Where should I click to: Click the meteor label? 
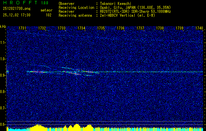(x=47, y=10)
